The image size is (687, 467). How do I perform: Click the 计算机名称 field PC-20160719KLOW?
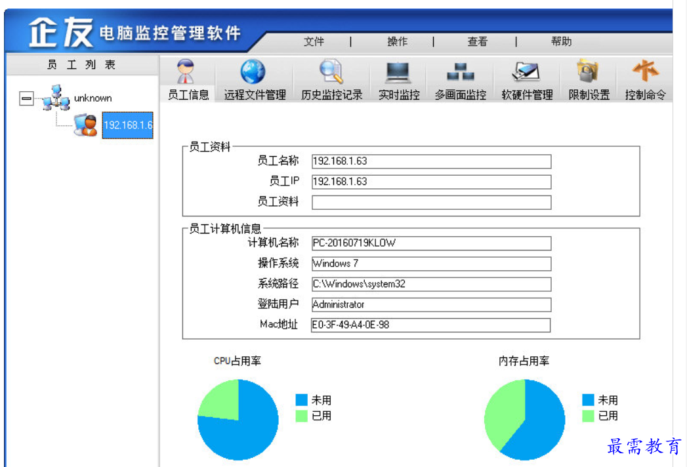pyautogui.click(x=431, y=243)
